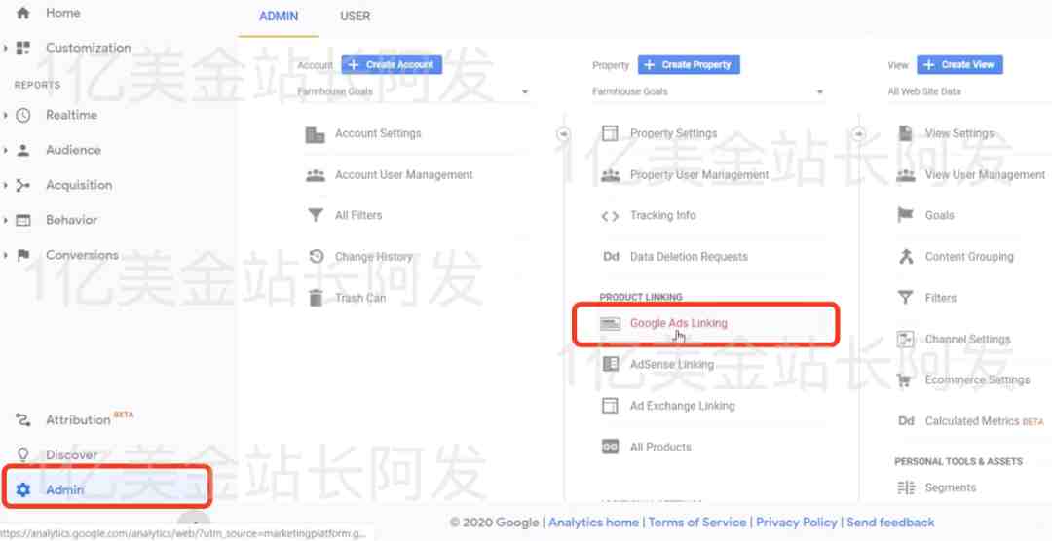The width and height of the screenshot is (1052, 541).
Task: Click the Customization dashboard icon
Action: [x=22, y=48]
